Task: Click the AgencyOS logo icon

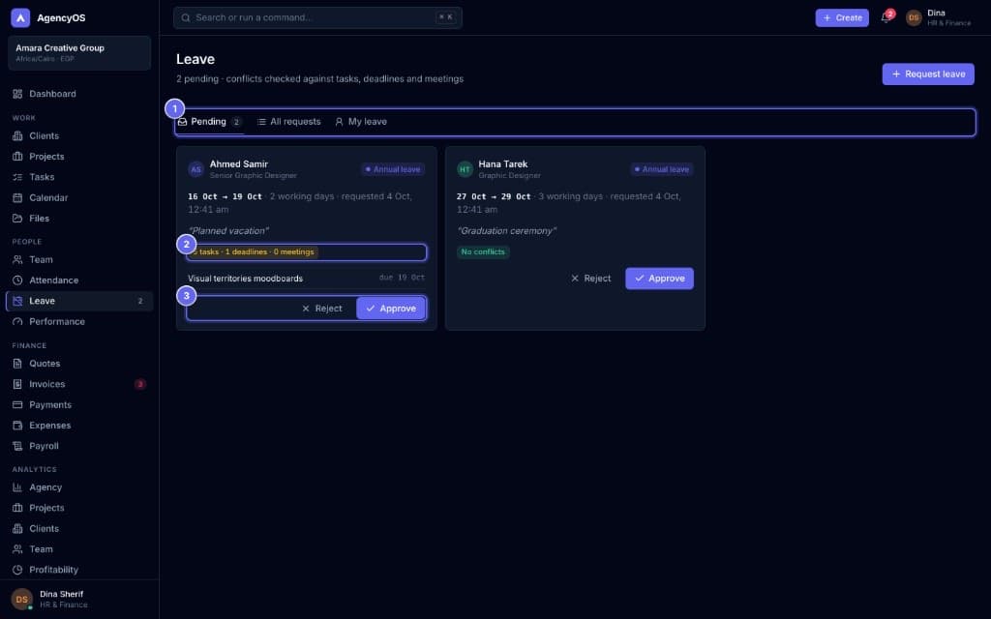Action: [x=20, y=17]
